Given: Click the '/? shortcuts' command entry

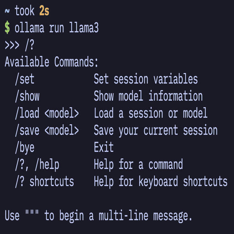Looking at the screenshot, I should tap(44, 182).
